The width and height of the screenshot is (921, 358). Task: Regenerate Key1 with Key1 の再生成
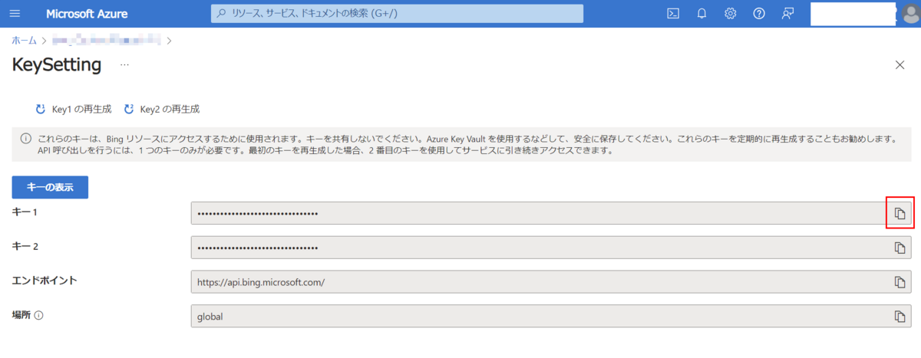(x=73, y=109)
